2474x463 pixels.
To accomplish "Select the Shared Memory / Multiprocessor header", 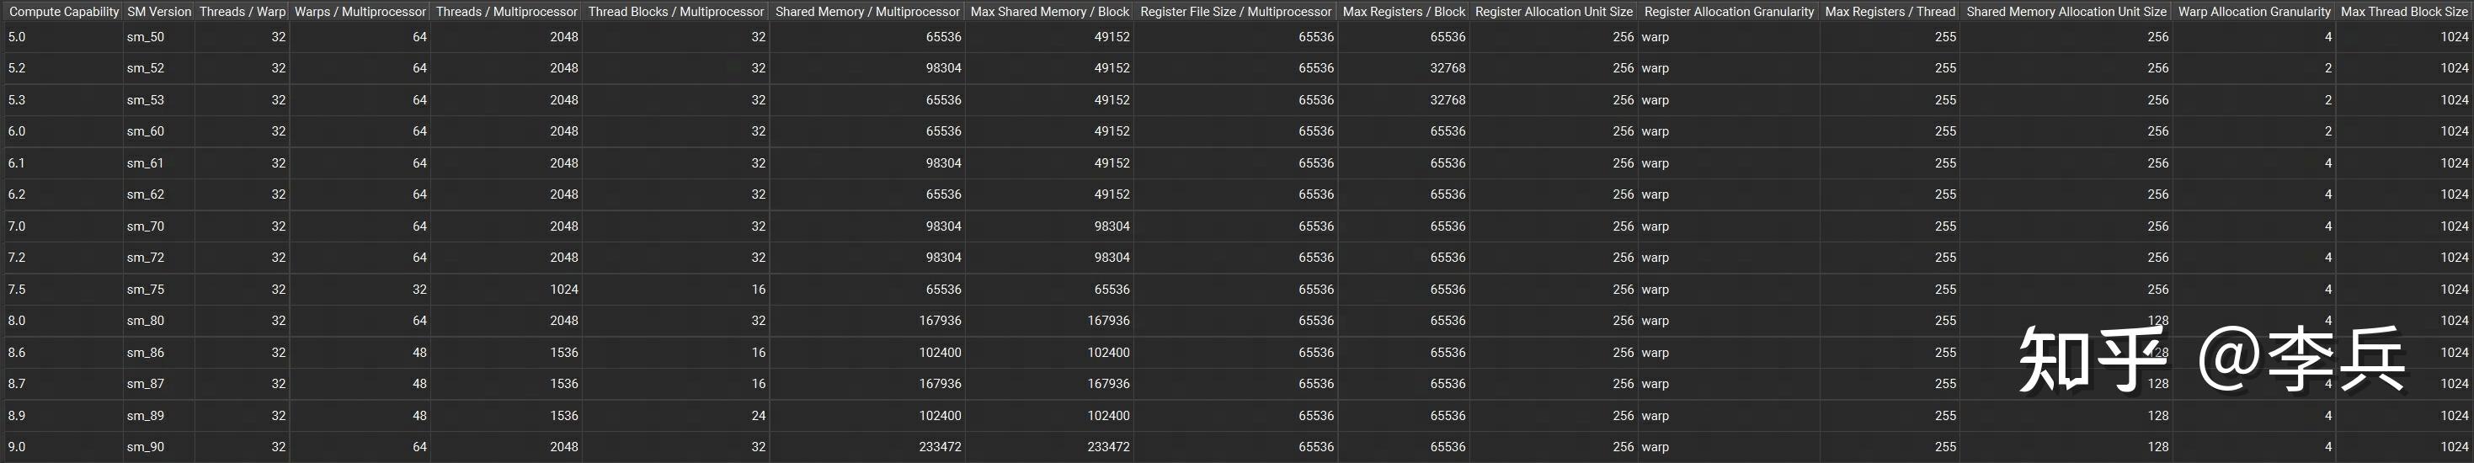I will coord(866,12).
